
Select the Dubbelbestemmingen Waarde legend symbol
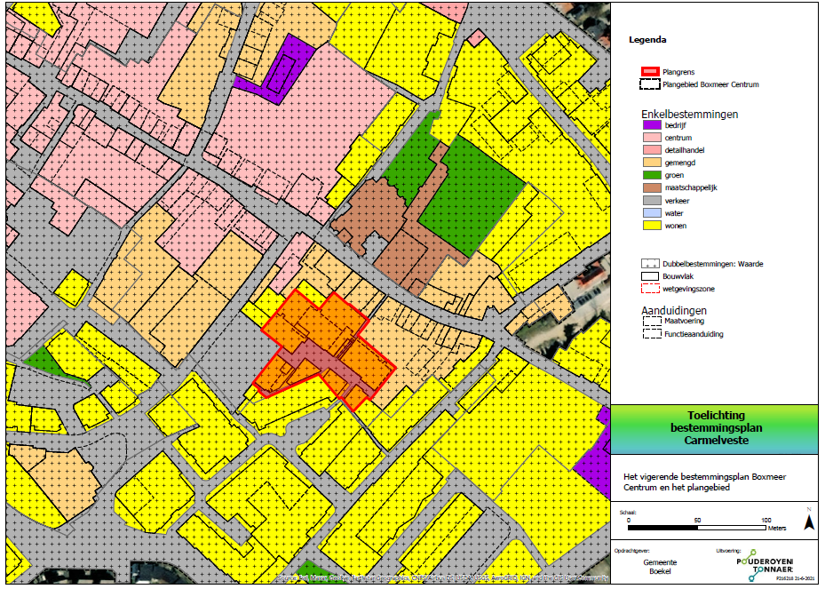[650, 264]
